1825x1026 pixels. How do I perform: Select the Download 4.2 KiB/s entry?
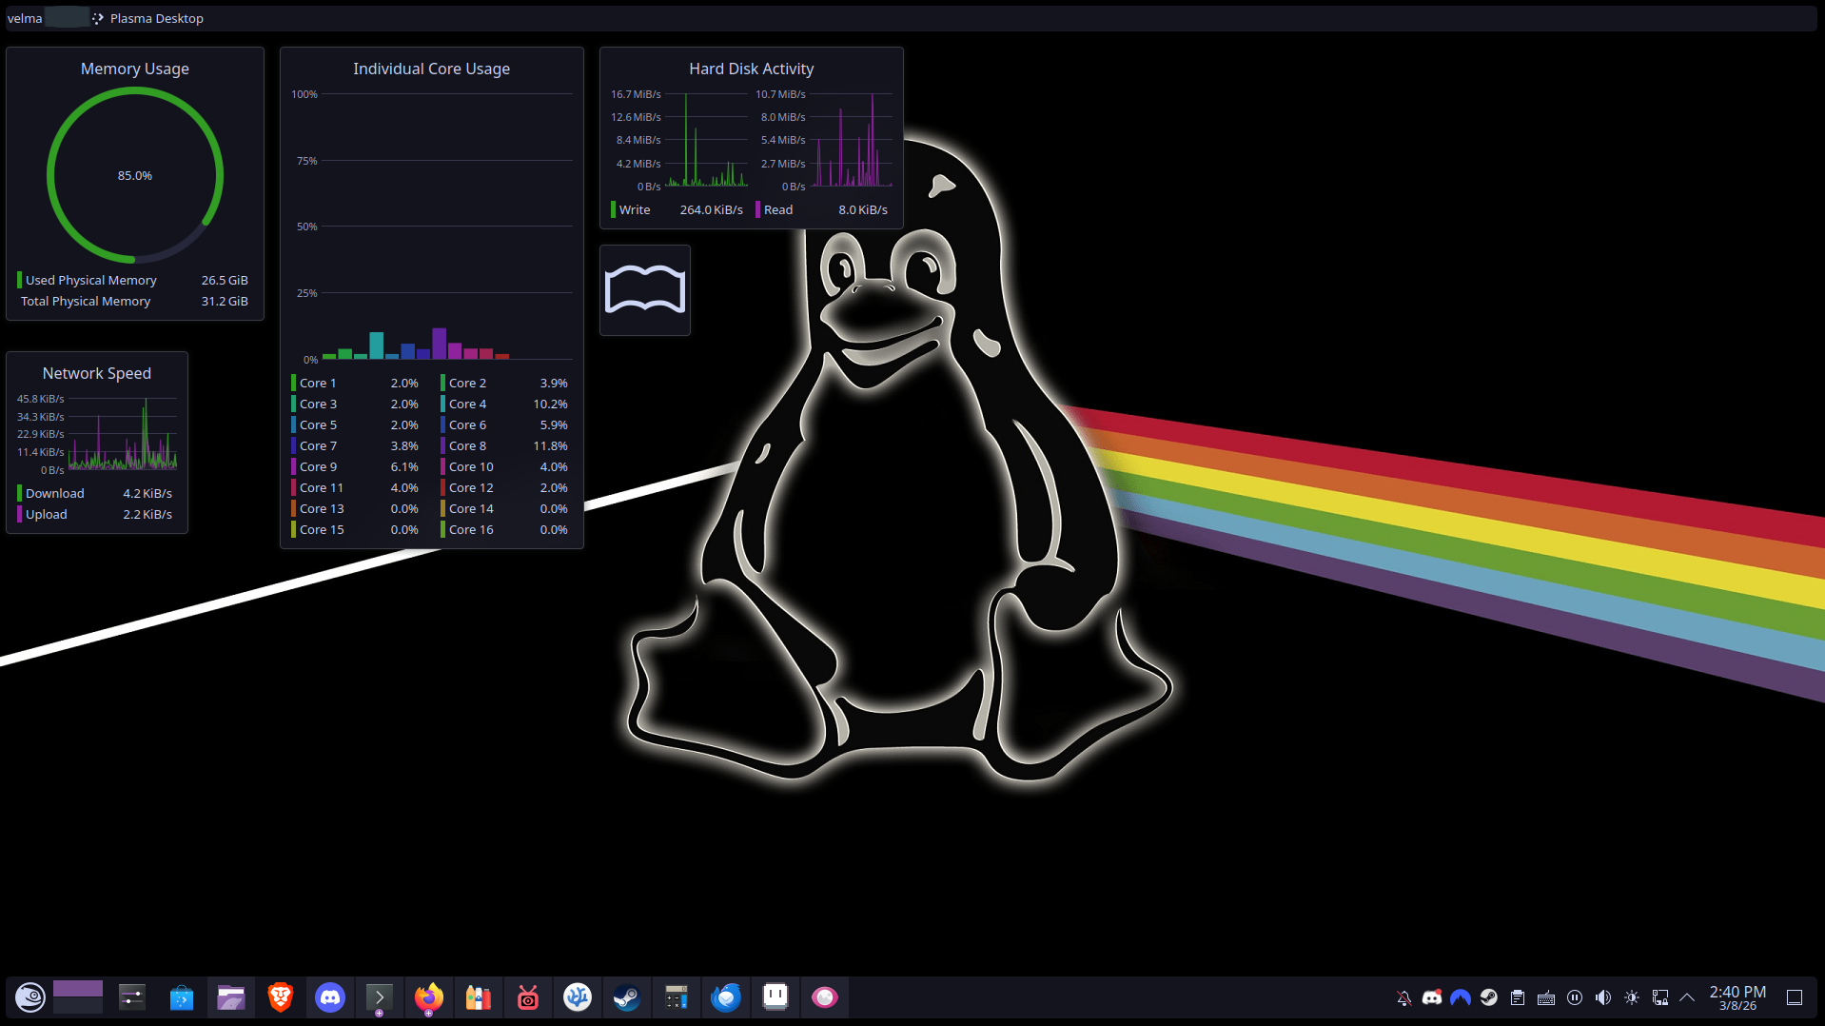tap(95, 493)
